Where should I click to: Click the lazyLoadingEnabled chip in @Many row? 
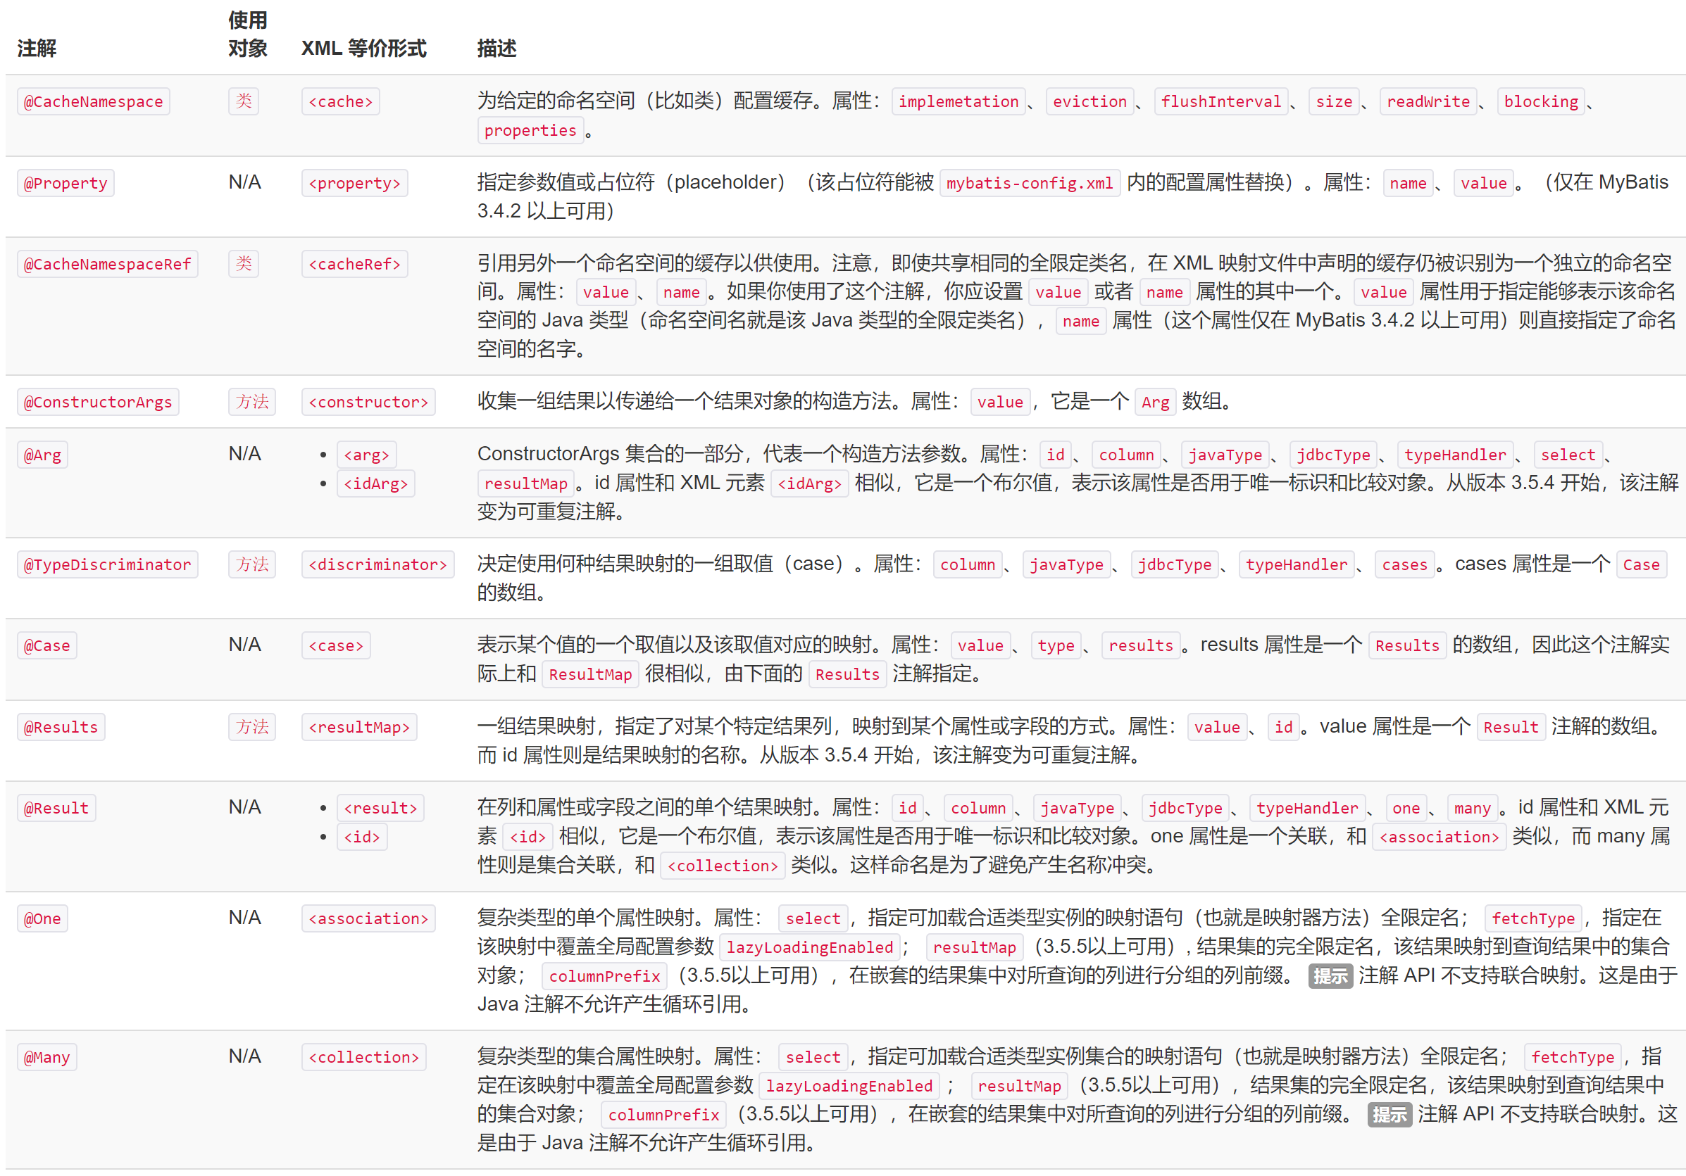point(849,1085)
